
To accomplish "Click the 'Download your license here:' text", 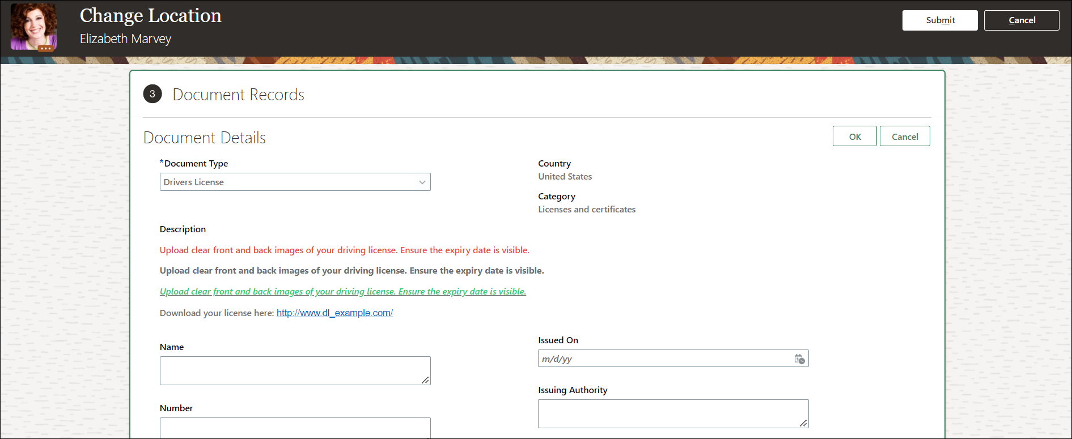I will [x=217, y=313].
